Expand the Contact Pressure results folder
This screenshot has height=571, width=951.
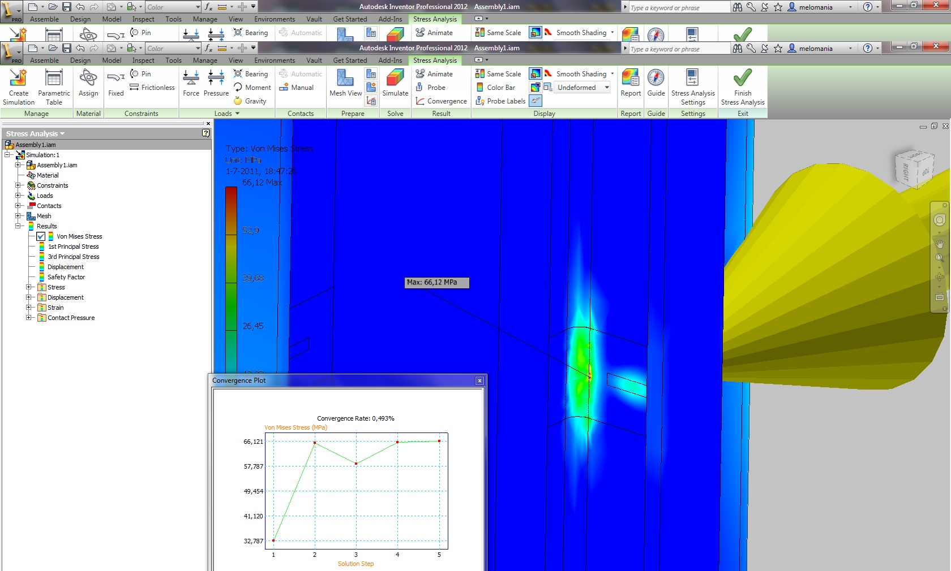[x=29, y=318]
